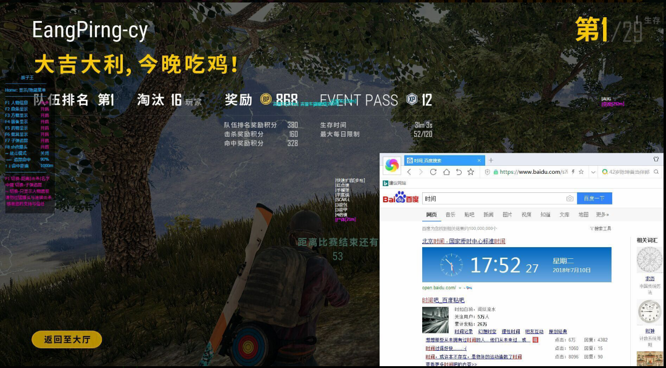Open the post 想想那些从未拥有过时间的人
Viewport: 666px width, 368px height.
(479, 340)
